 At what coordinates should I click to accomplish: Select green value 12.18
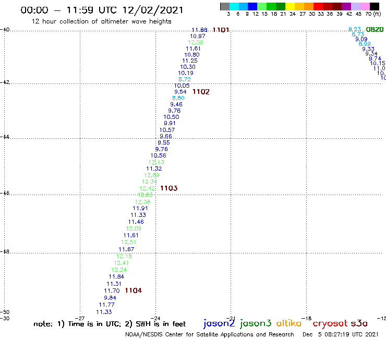click(124, 256)
